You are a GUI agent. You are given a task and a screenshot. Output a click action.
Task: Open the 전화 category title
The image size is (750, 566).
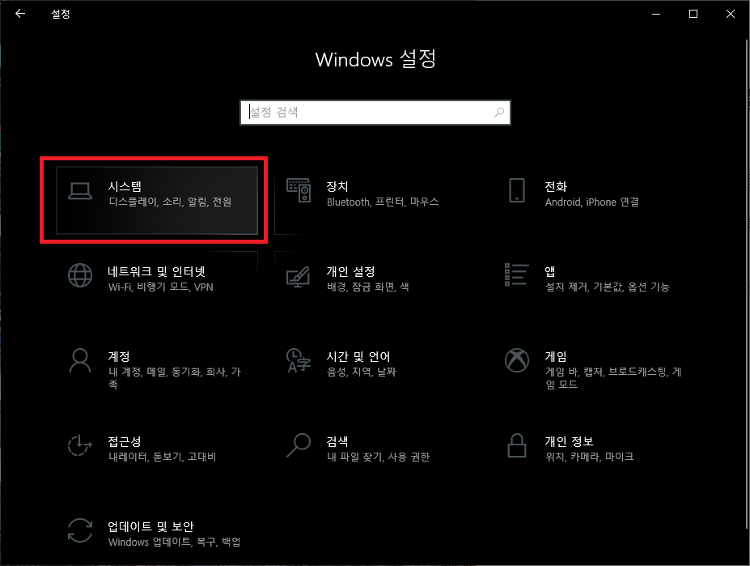(x=555, y=186)
